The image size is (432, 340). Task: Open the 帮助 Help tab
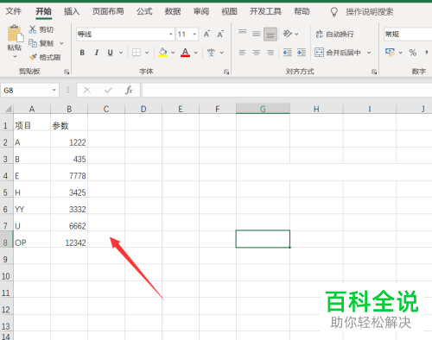coord(302,11)
